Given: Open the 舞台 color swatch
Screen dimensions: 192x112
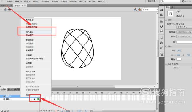Looking at the screenshot, I should point(179,59).
